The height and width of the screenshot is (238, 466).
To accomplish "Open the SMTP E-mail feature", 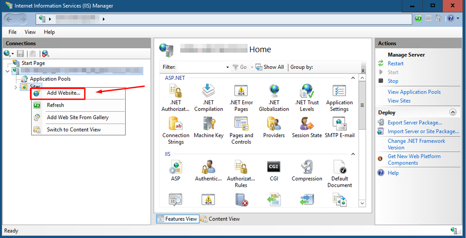I will click(x=340, y=127).
